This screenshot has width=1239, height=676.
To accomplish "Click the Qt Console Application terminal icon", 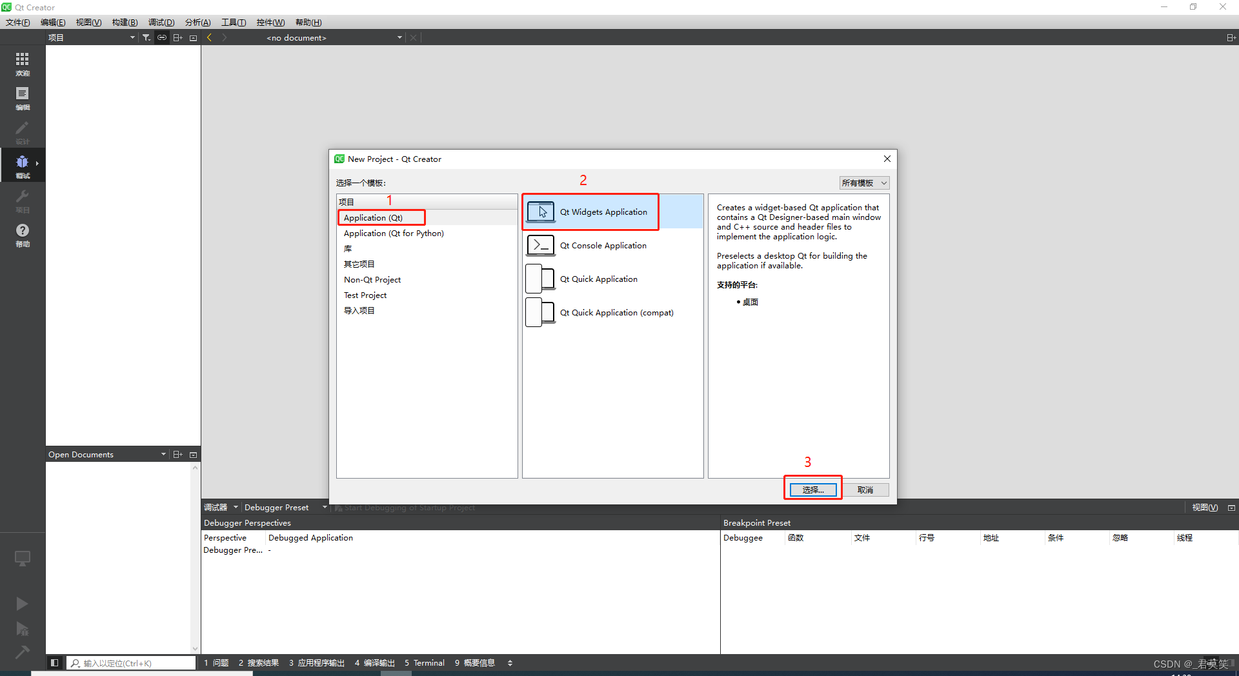I will coord(541,245).
